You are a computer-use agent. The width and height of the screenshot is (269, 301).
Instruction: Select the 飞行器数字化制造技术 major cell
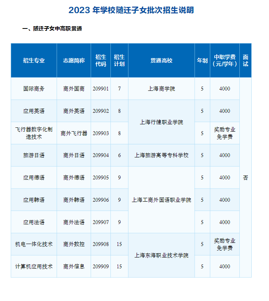click(34, 133)
